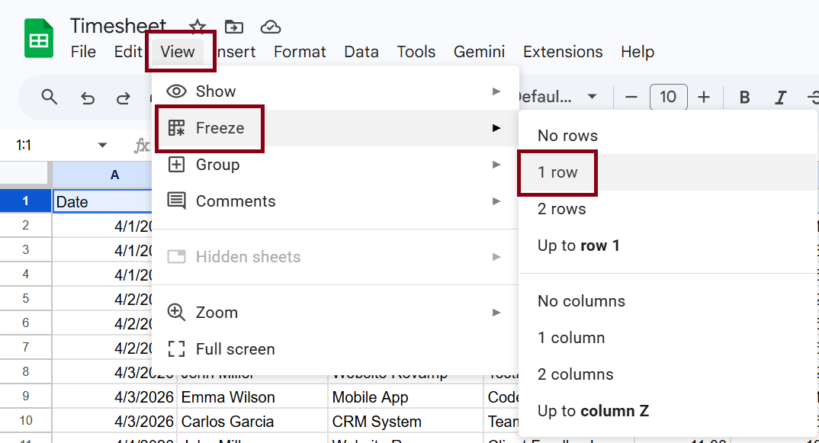Choose Freeze 2 columns option

pos(575,374)
